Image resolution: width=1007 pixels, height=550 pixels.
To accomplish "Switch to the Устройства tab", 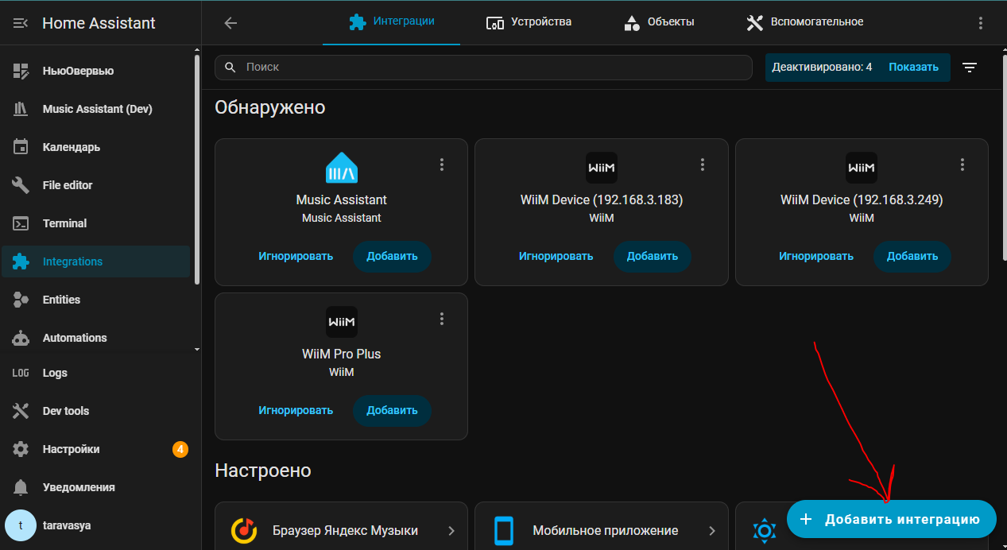I will tap(529, 22).
